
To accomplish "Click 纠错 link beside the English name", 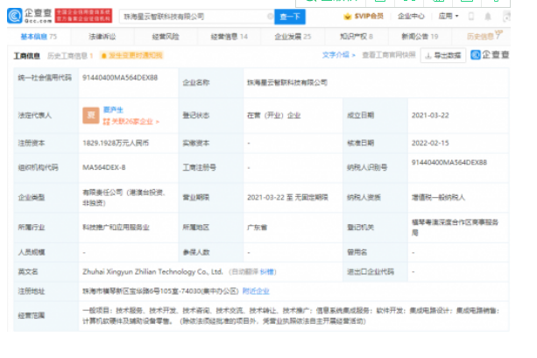I will point(267,271).
